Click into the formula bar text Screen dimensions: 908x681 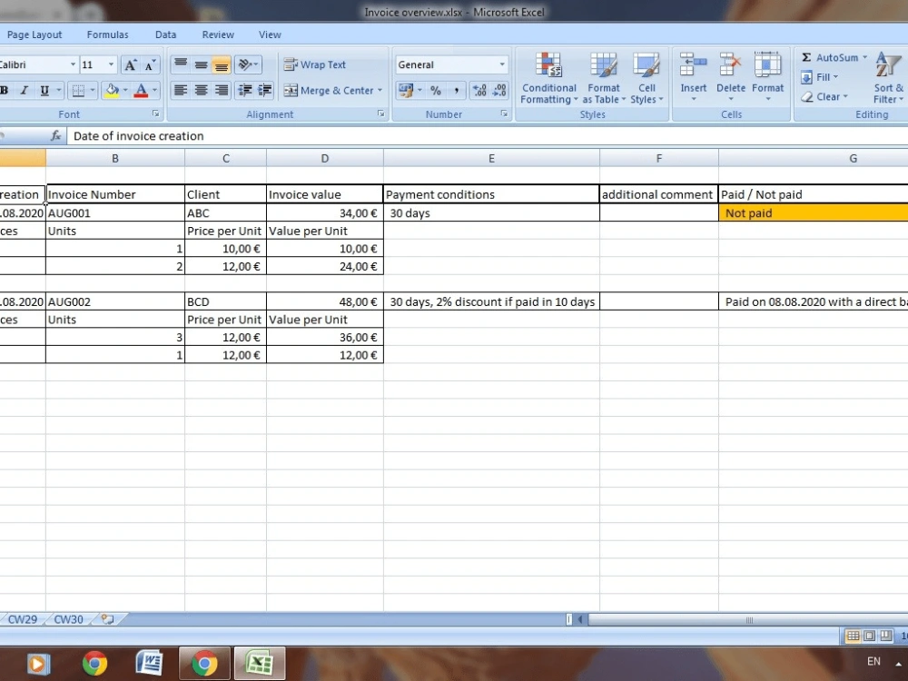pyautogui.click(x=139, y=136)
